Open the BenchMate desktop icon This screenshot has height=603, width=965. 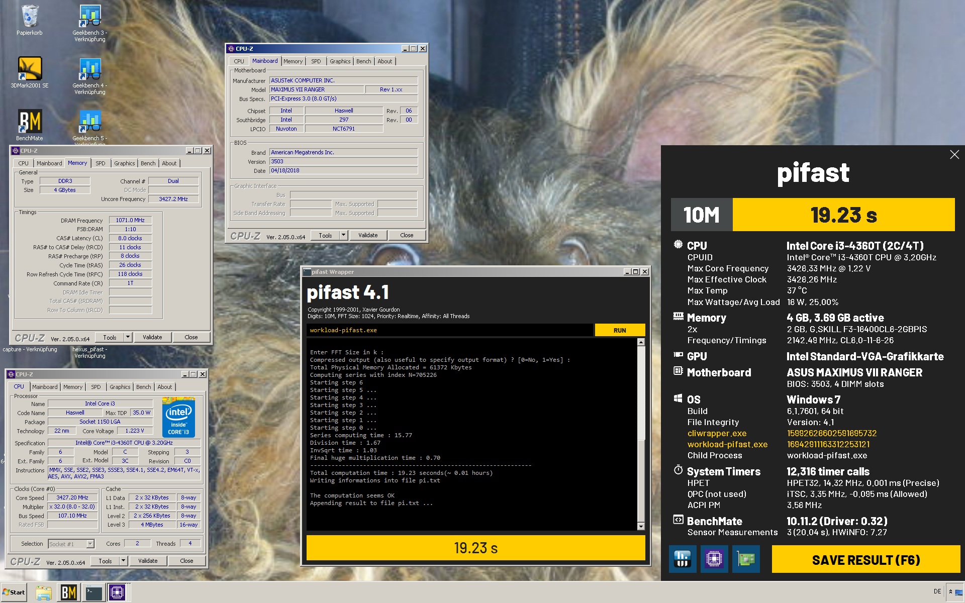(x=30, y=125)
